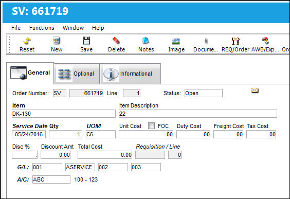This screenshot has height=199, width=290.
Task: Click the Item field containing DK-130
Action: point(64,114)
